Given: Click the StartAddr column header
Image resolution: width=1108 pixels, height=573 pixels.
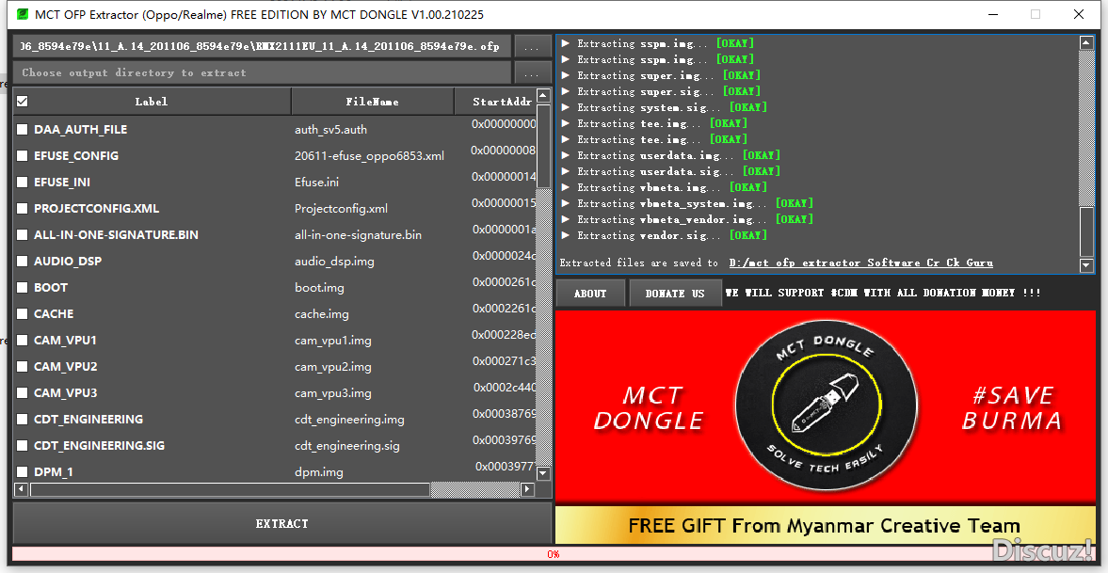Looking at the screenshot, I should tap(494, 102).
